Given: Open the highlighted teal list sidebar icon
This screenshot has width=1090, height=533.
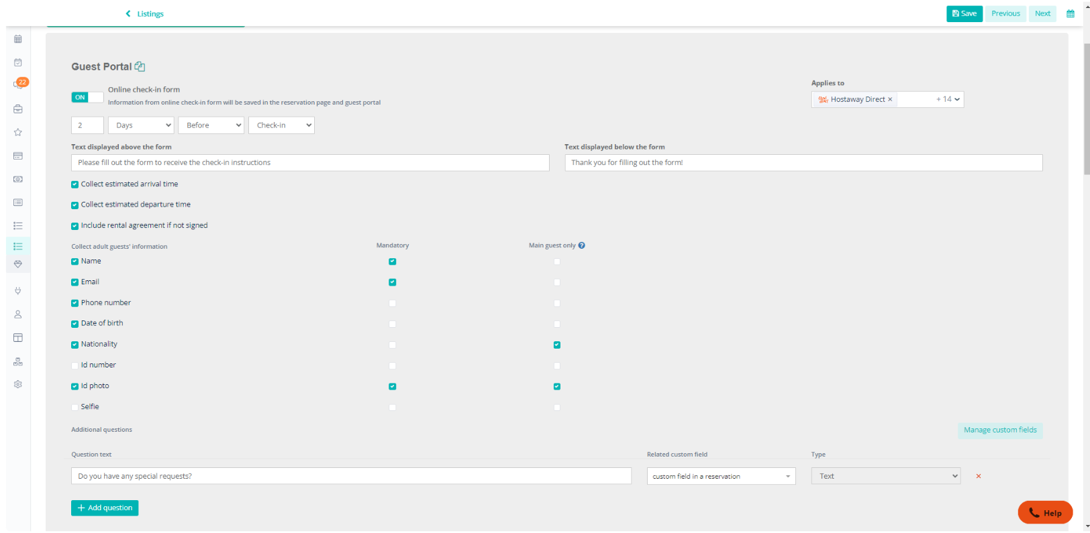Looking at the screenshot, I should (x=18, y=246).
